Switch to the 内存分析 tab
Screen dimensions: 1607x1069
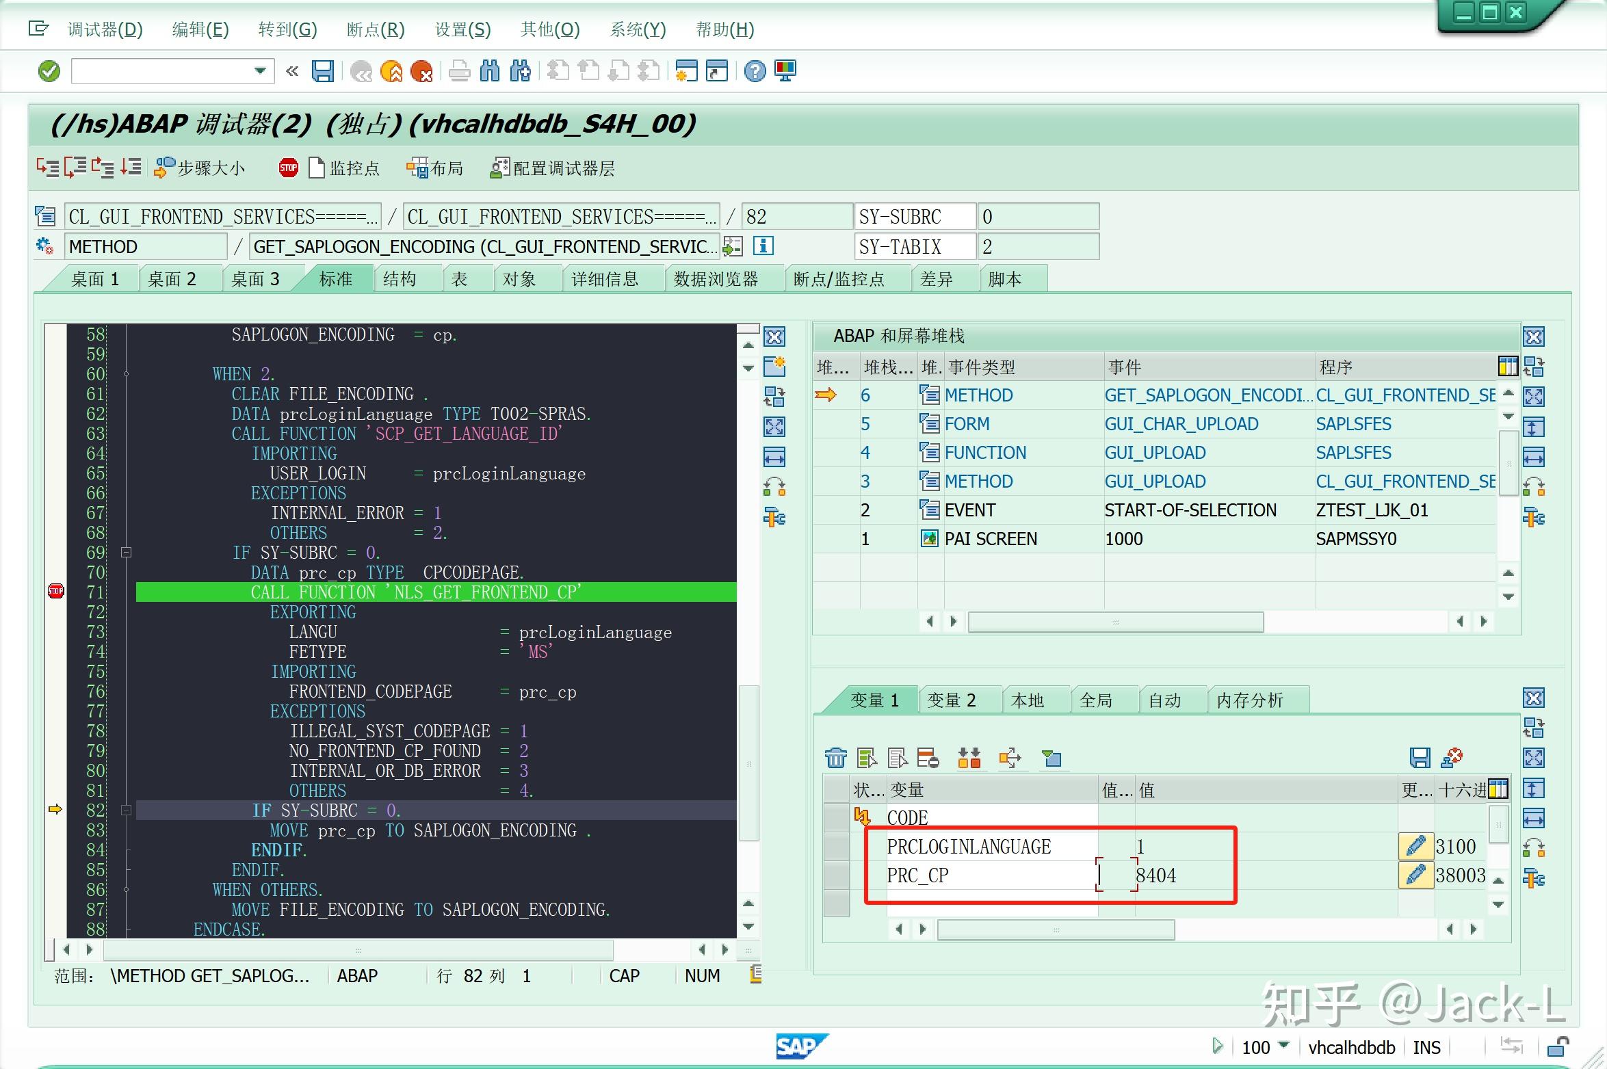[x=1250, y=700]
